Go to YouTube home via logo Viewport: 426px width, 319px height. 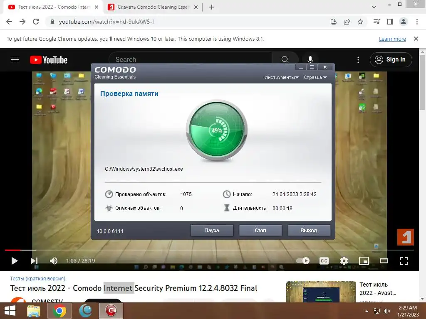49,60
